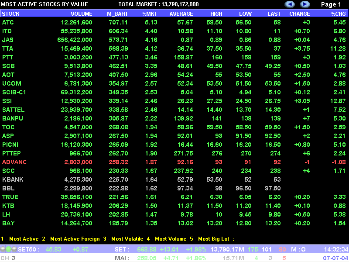Select the SCB stock symbol
This screenshot has width=349, height=262.
(x=8, y=66)
